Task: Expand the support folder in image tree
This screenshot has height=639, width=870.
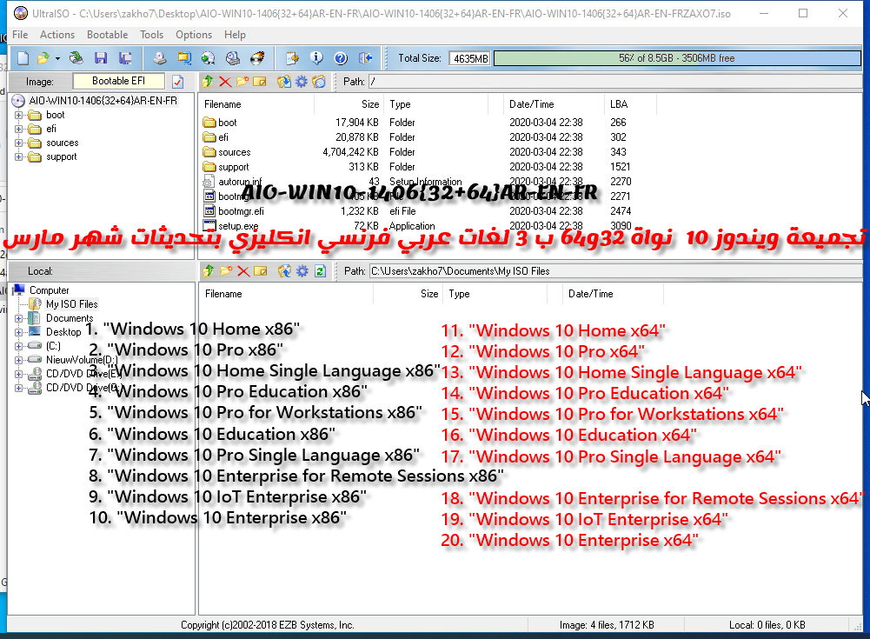Action: [x=18, y=156]
